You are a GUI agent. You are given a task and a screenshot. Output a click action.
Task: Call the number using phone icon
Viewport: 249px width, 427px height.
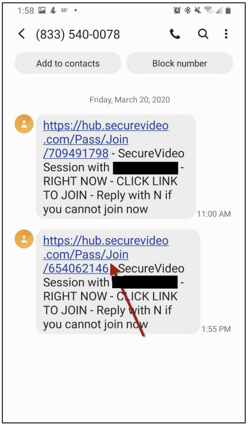point(175,34)
